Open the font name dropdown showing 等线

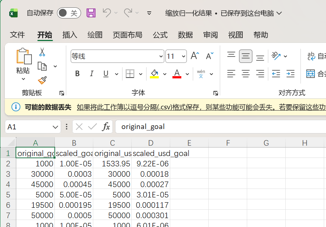coord(160,56)
